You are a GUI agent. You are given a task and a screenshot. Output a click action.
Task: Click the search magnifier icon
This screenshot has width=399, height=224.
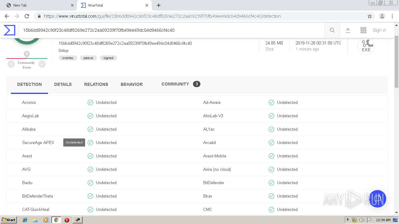pos(332,30)
